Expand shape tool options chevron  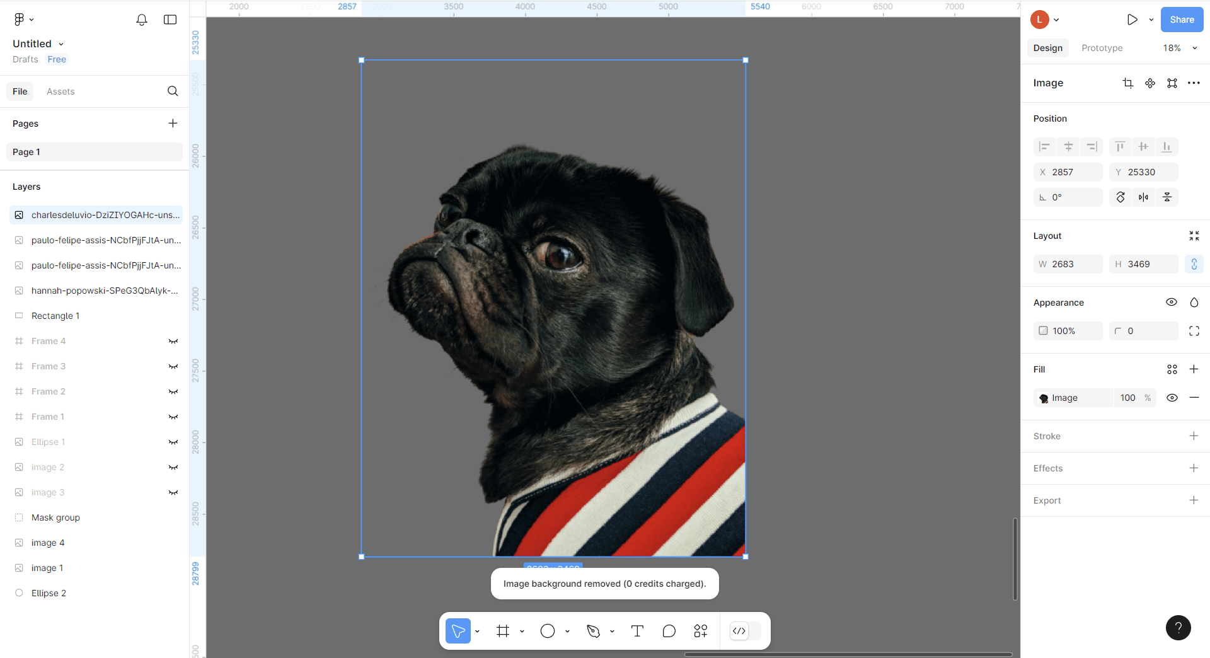point(567,631)
